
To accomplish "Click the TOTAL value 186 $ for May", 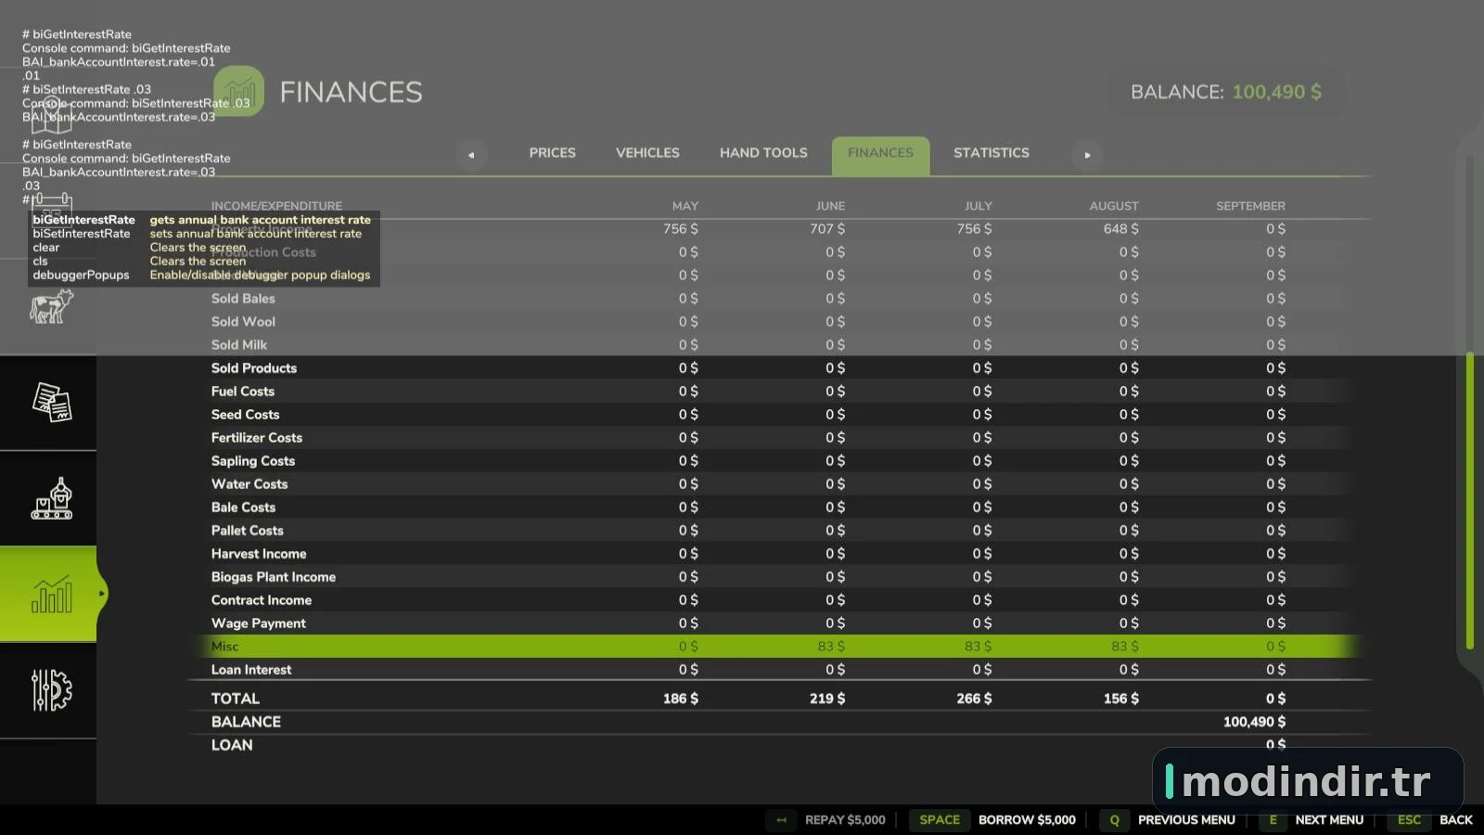I will 681,699.
